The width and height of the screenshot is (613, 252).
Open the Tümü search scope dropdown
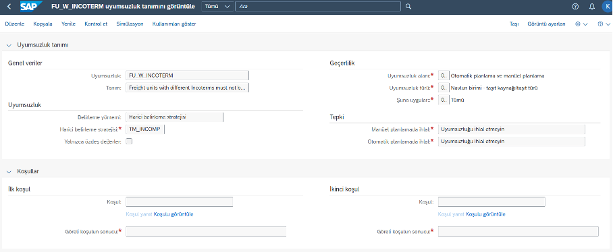coord(217,7)
